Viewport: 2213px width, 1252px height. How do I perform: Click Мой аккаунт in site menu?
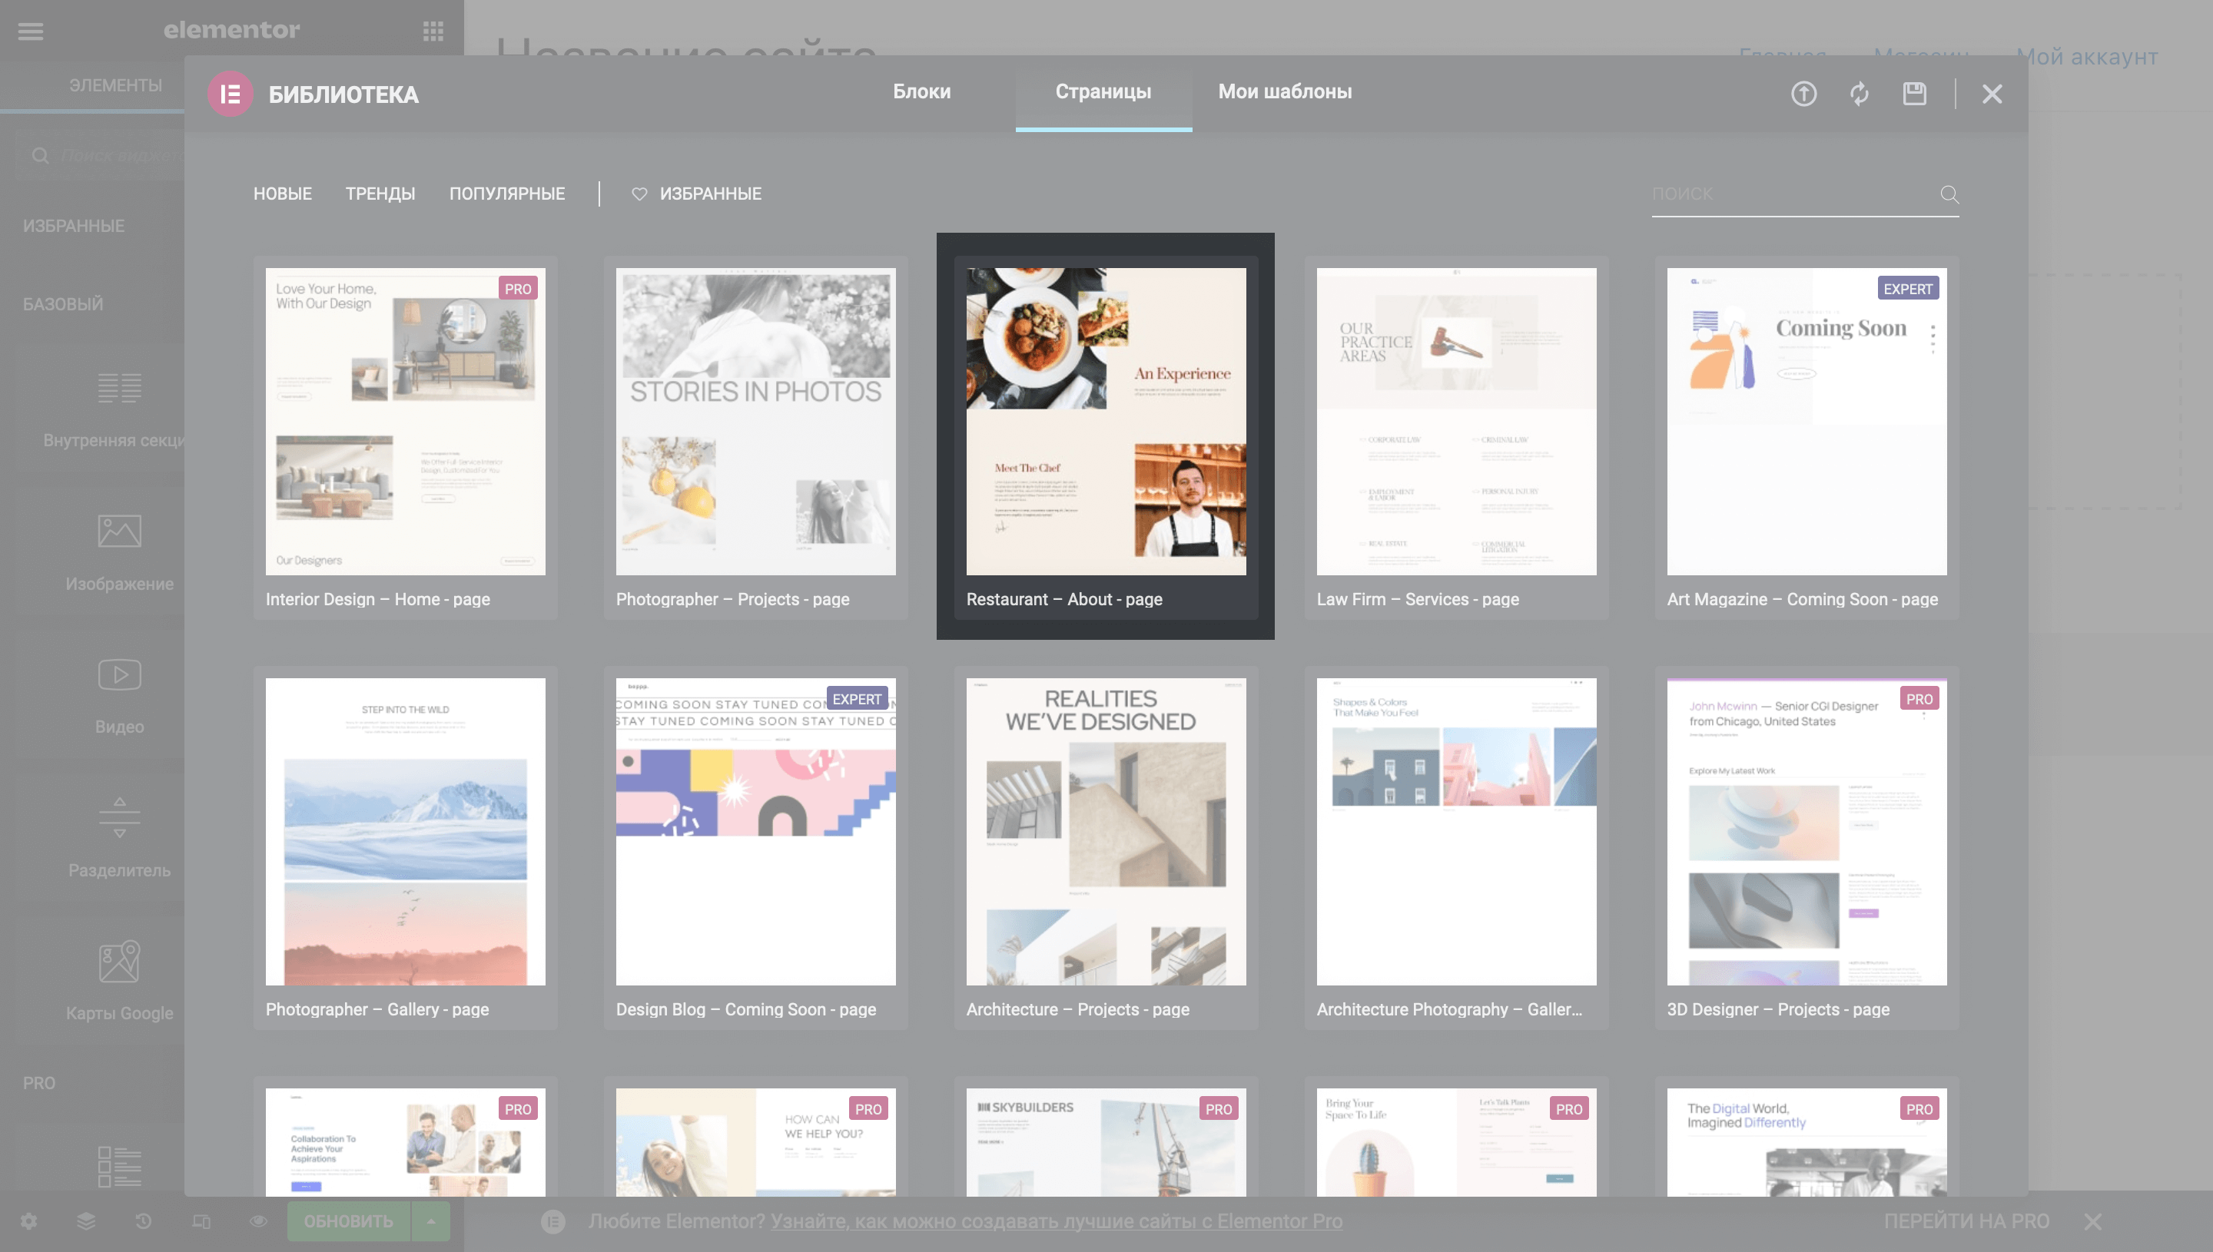click(2086, 57)
